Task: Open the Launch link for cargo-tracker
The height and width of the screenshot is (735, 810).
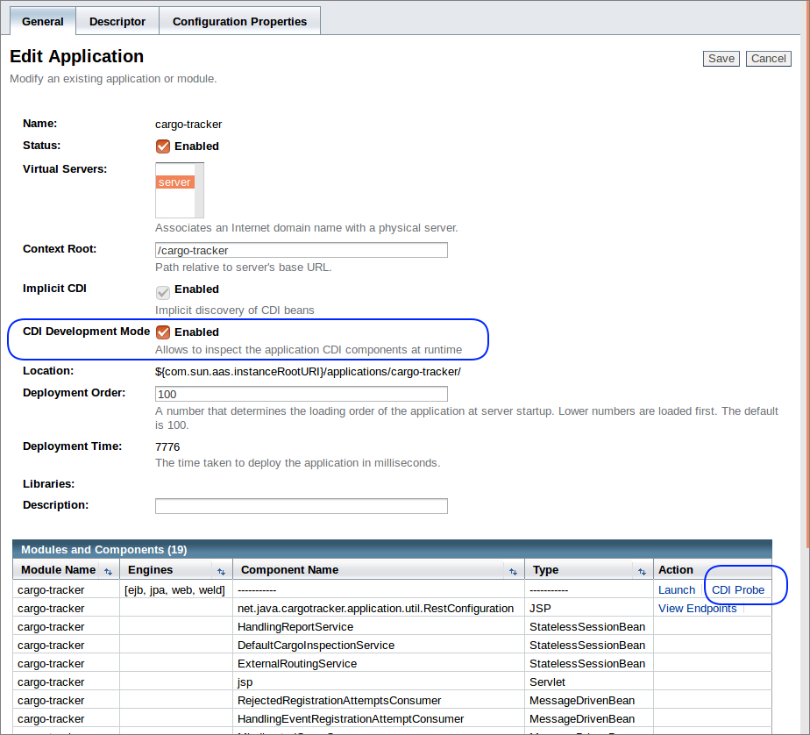Action: [x=676, y=589]
